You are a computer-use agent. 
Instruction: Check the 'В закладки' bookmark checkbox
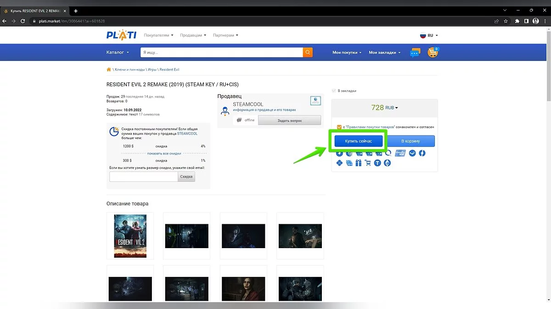pos(334,91)
